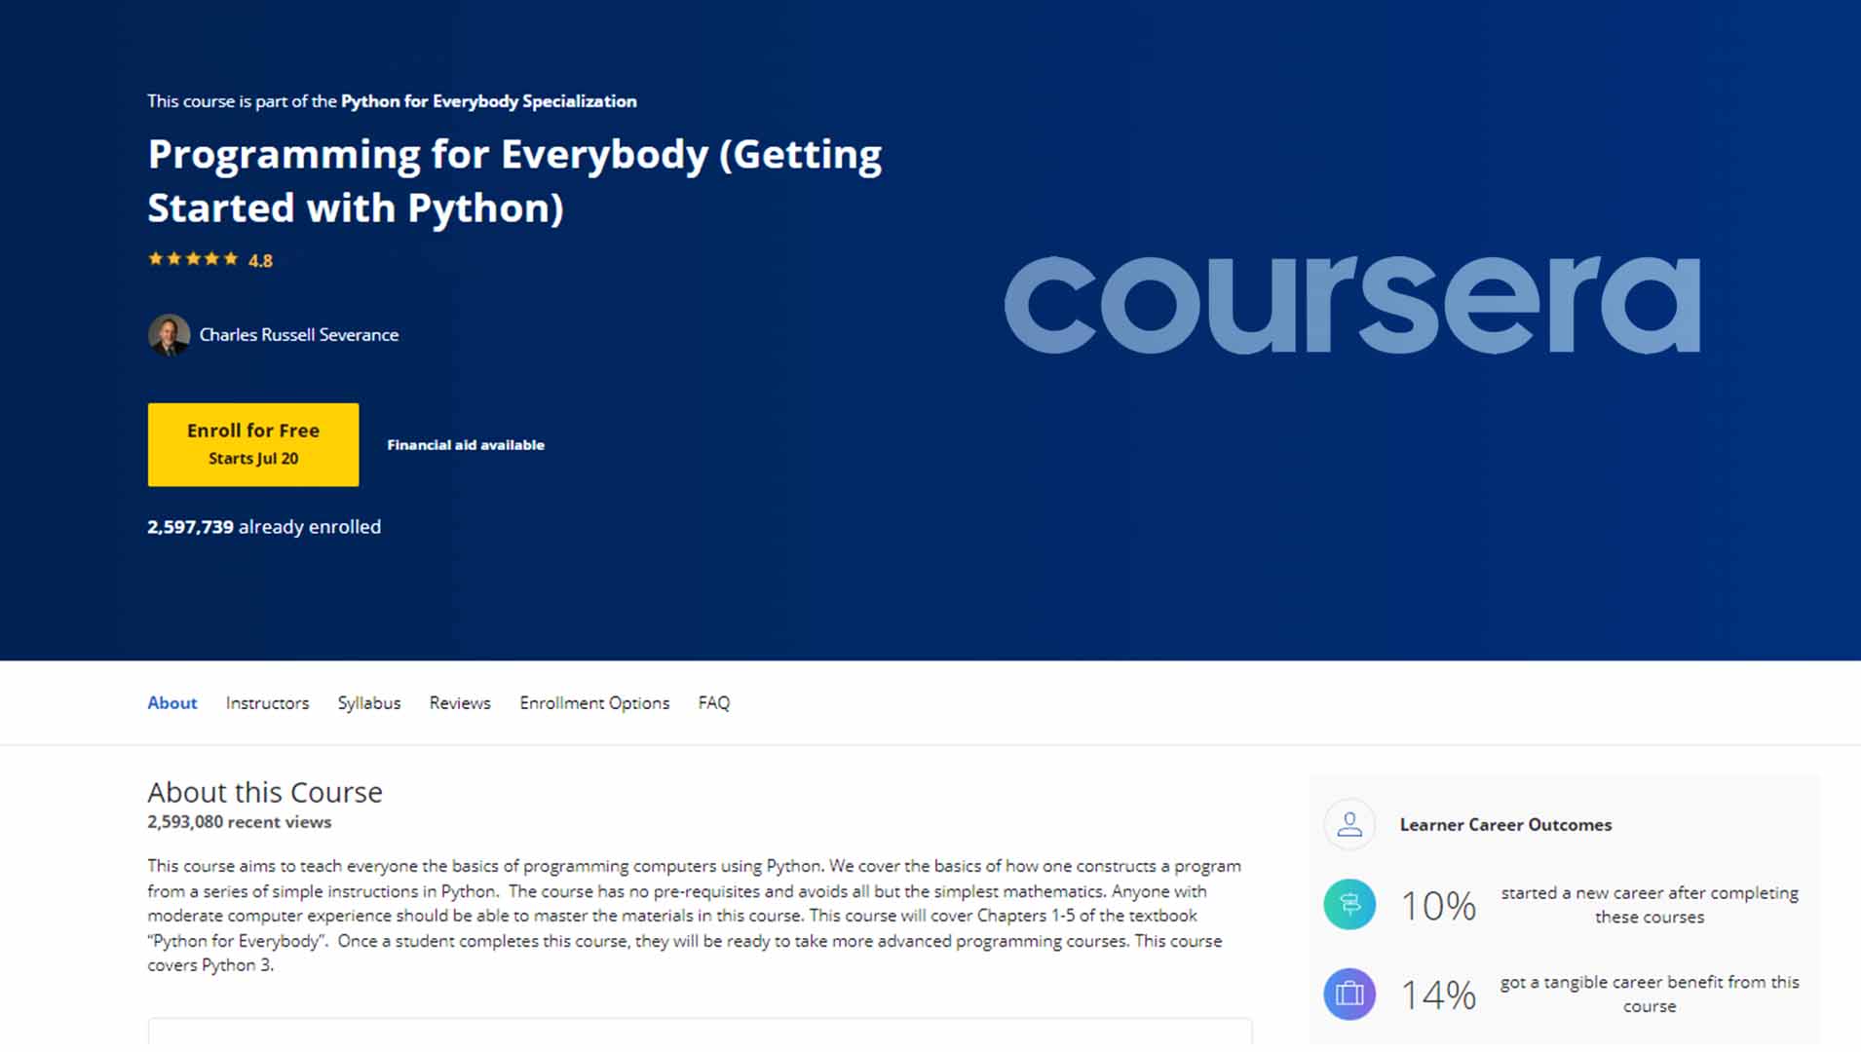Click the About this Course heading
1861x1052 pixels.
coord(265,792)
